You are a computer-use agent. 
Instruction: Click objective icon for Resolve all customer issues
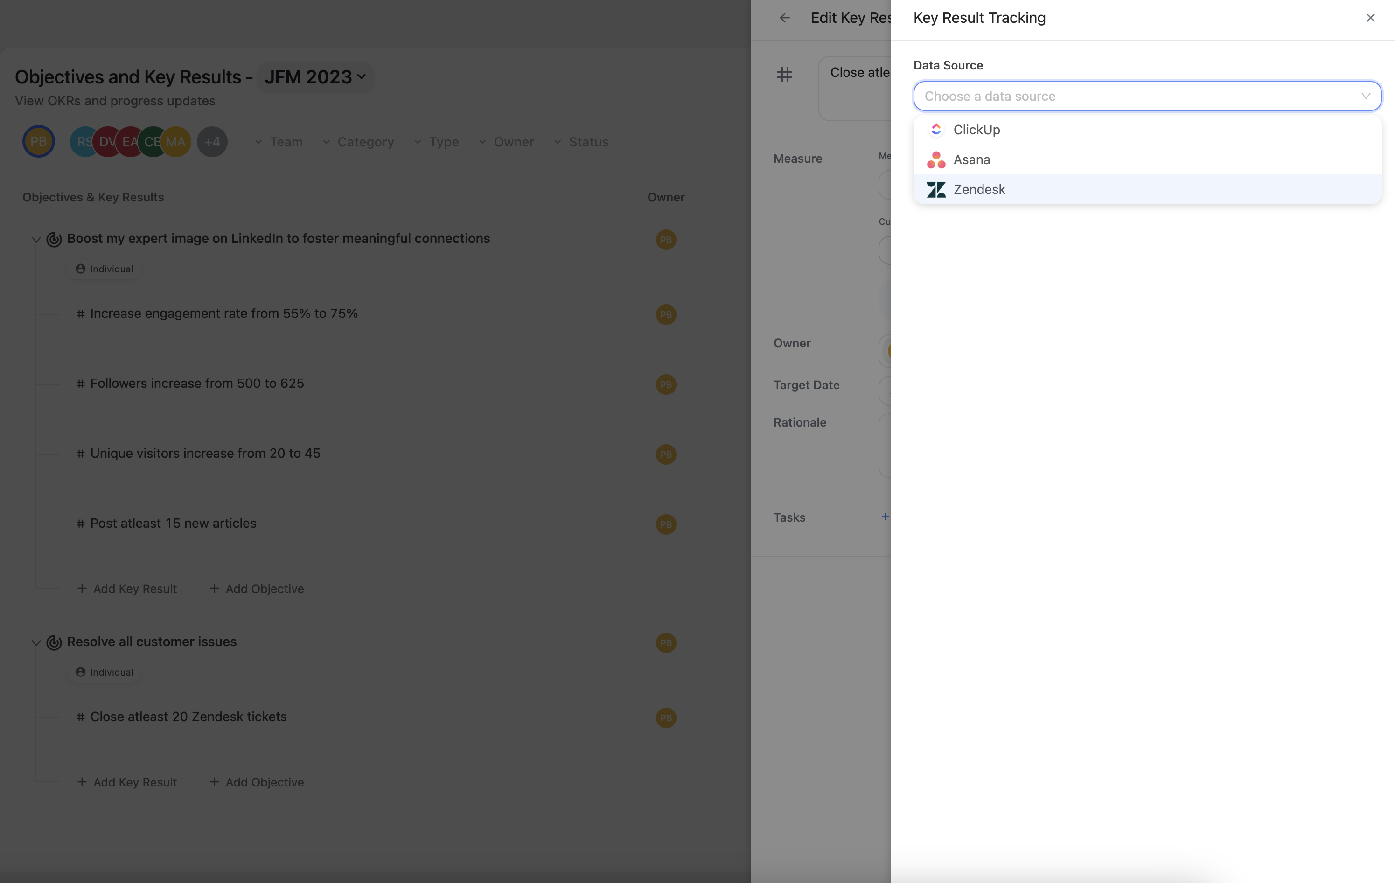click(x=54, y=642)
